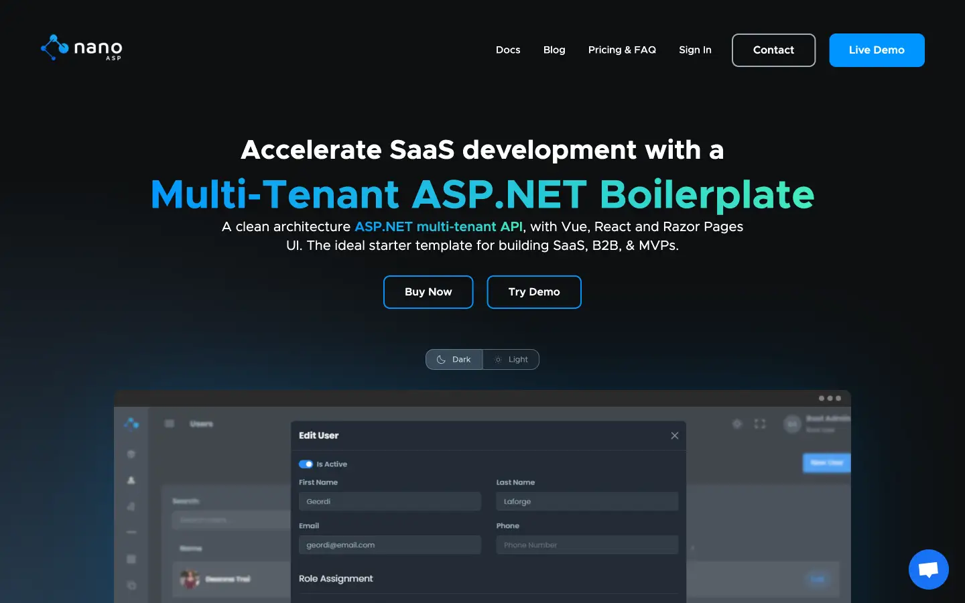Image resolution: width=965 pixels, height=603 pixels.
Task: Click the "Is Active" label text
Action: tap(332, 464)
